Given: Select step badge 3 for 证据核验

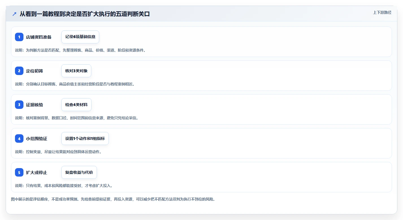Looking at the screenshot, I should 19,105.
